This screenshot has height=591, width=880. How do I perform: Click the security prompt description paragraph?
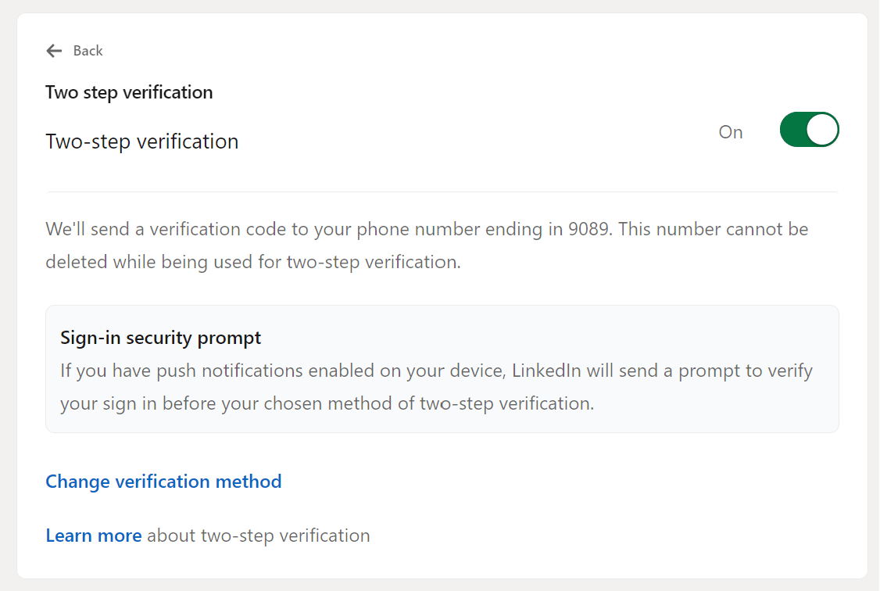(x=436, y=386)
